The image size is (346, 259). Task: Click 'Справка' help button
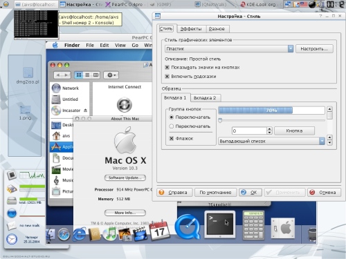point(174,192)
